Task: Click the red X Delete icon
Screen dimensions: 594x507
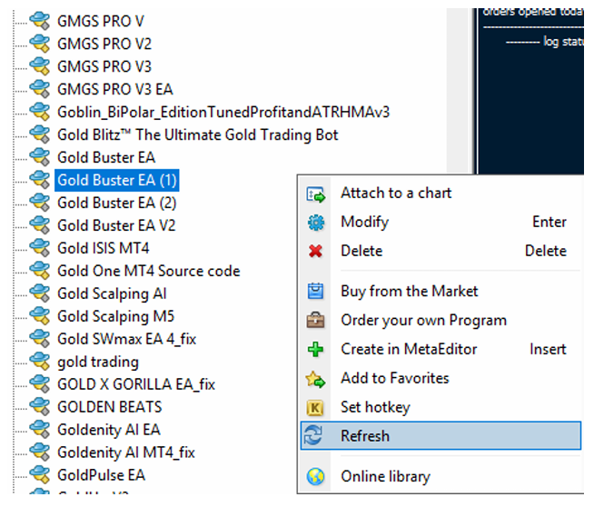Action: pos(315,251)
